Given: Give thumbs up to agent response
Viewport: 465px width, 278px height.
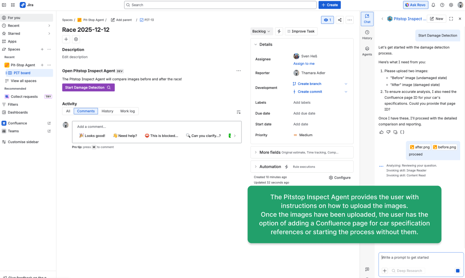Looking at the screenshot, I should (381, 132).
